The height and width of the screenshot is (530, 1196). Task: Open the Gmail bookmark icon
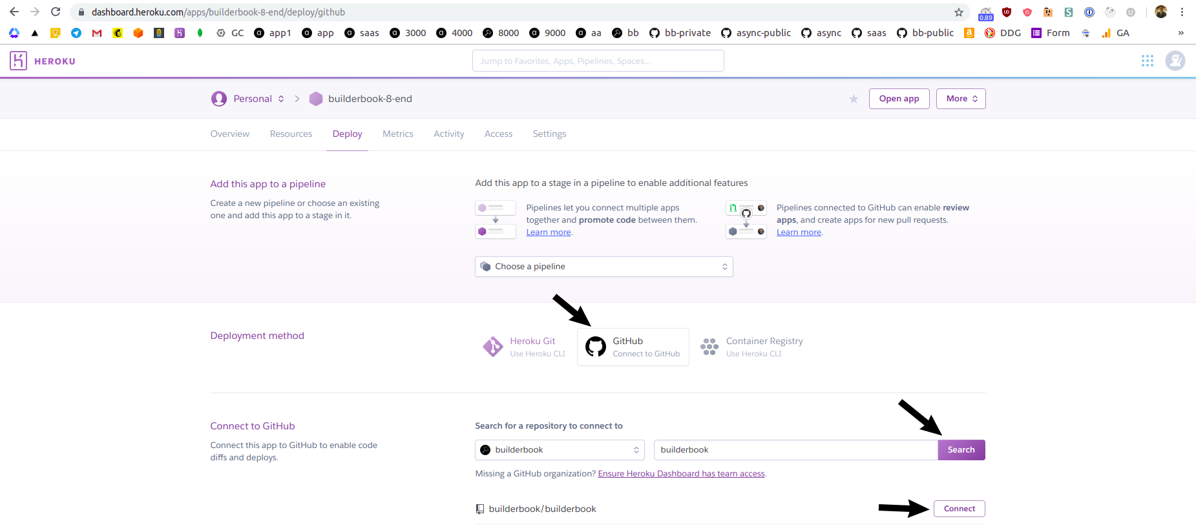point(97,33)
